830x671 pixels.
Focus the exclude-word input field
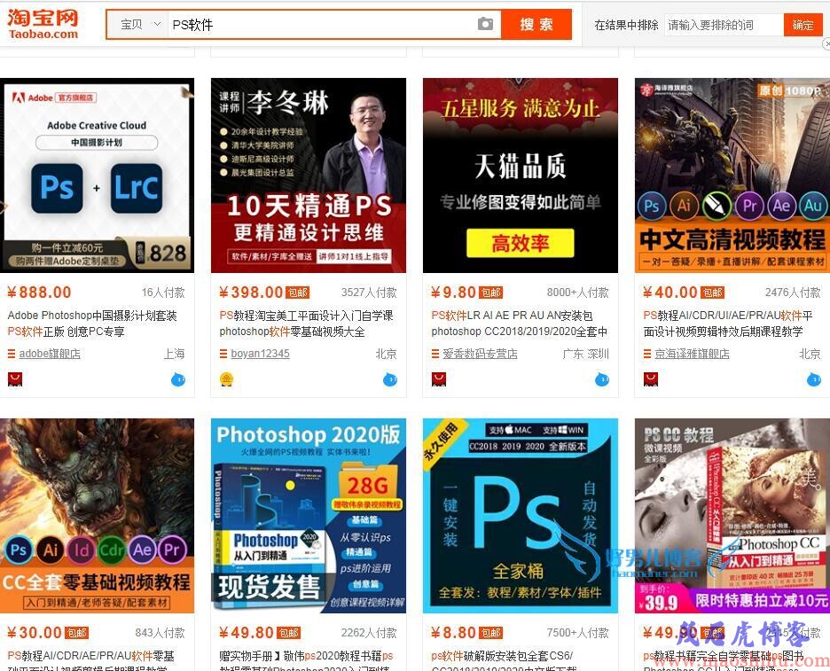(724, 25)
